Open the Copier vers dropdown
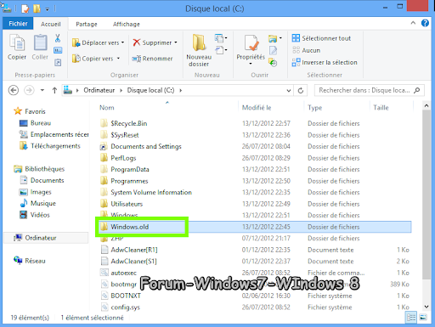 [118, 59]
